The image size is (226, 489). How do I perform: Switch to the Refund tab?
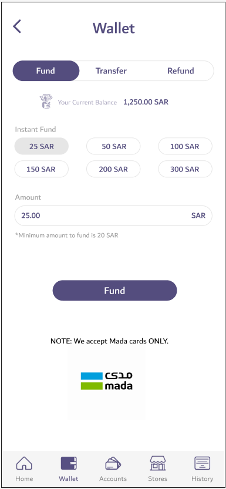click(181, 71)
